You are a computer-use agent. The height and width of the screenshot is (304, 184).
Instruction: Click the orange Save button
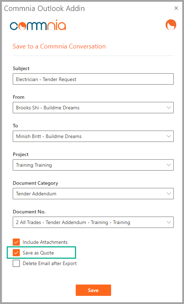93,290
